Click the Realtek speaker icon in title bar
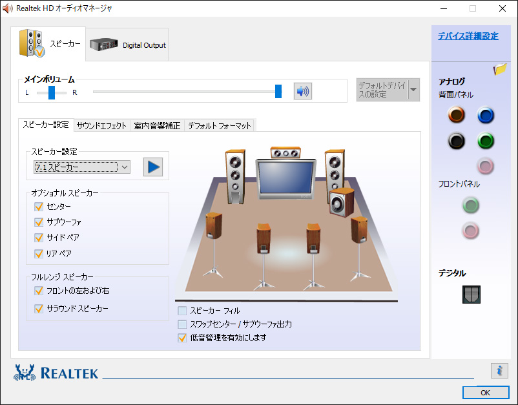 [7, 8]
